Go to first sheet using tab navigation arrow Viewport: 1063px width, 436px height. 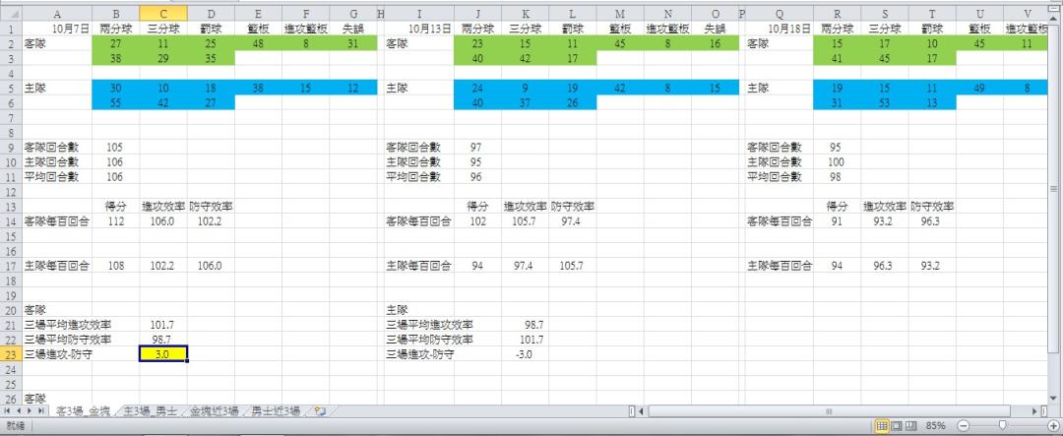[7, 411]
